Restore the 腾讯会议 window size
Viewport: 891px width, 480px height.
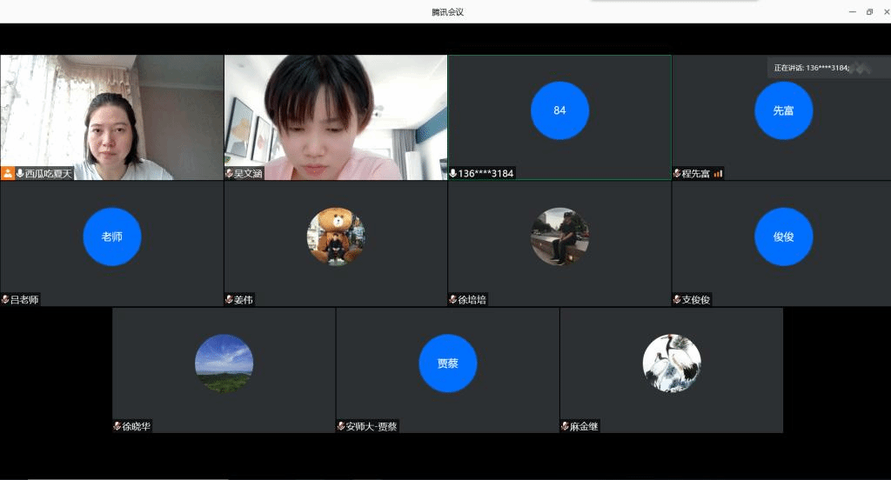point(869,11)
